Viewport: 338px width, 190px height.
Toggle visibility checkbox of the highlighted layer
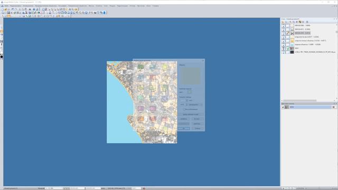click(x=284, y=33)
